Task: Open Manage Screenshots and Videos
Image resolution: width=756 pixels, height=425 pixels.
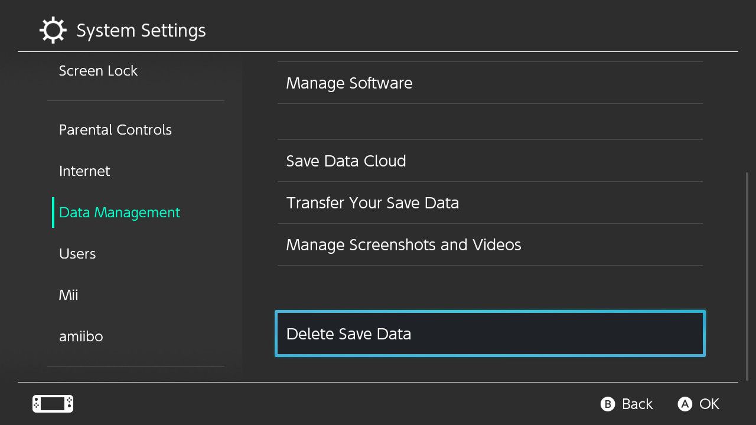Action: point(403,244)
